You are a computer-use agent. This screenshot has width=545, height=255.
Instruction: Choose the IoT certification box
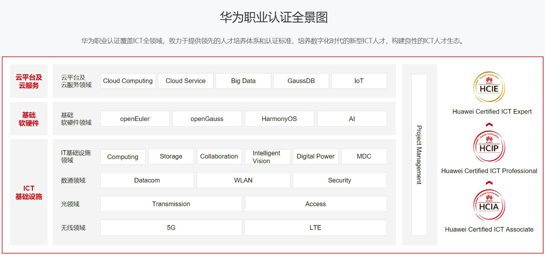[x=359, y=81]
